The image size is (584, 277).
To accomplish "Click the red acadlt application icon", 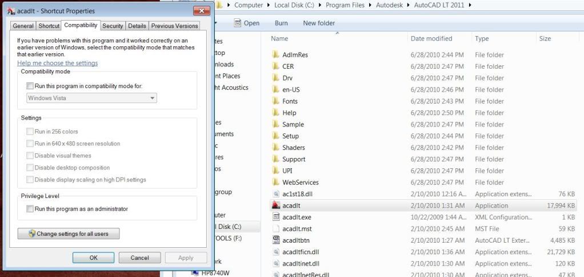I will click(276, 205).
